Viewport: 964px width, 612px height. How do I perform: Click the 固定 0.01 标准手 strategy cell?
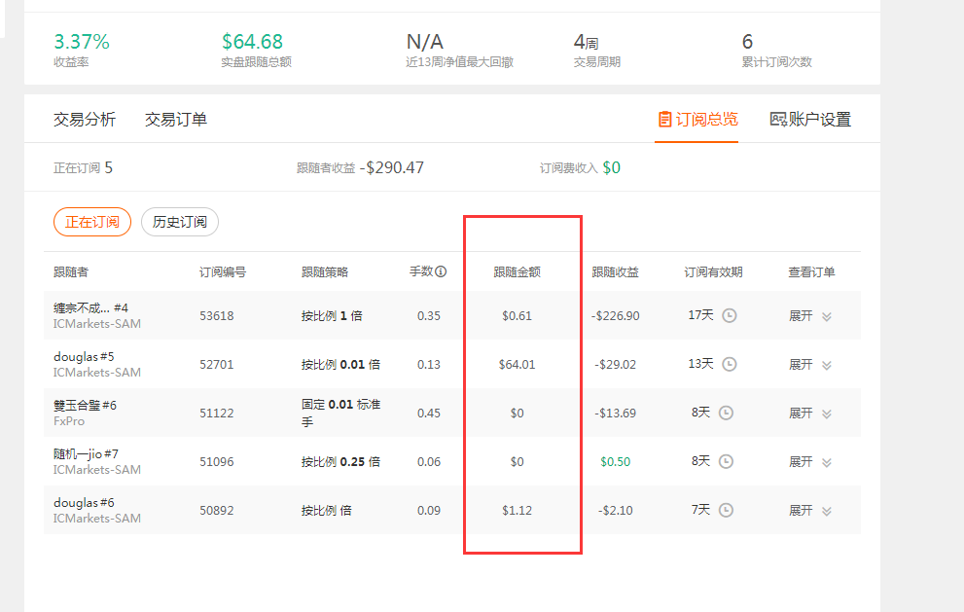341,413
